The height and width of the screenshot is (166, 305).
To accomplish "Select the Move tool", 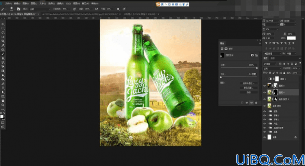I will (x=3, y=24).
